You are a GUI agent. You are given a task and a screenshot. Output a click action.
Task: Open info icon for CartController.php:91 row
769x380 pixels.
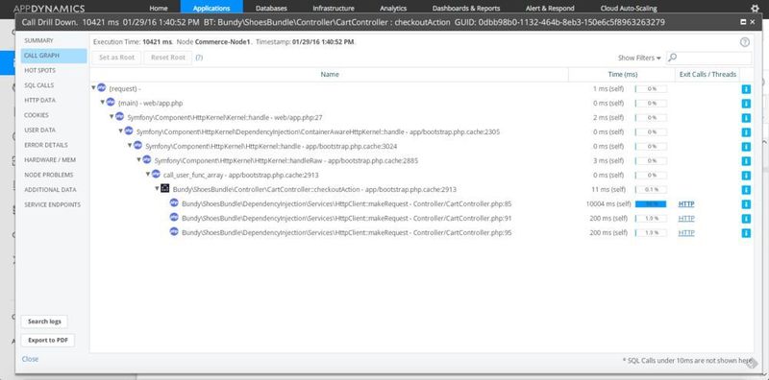click(746, 219)
